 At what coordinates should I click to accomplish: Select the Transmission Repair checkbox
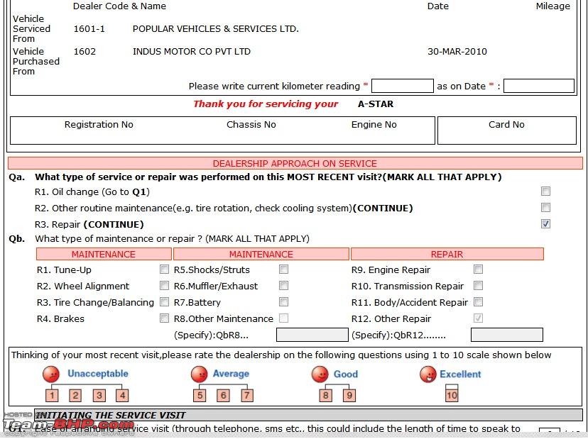tap(478, 286)
